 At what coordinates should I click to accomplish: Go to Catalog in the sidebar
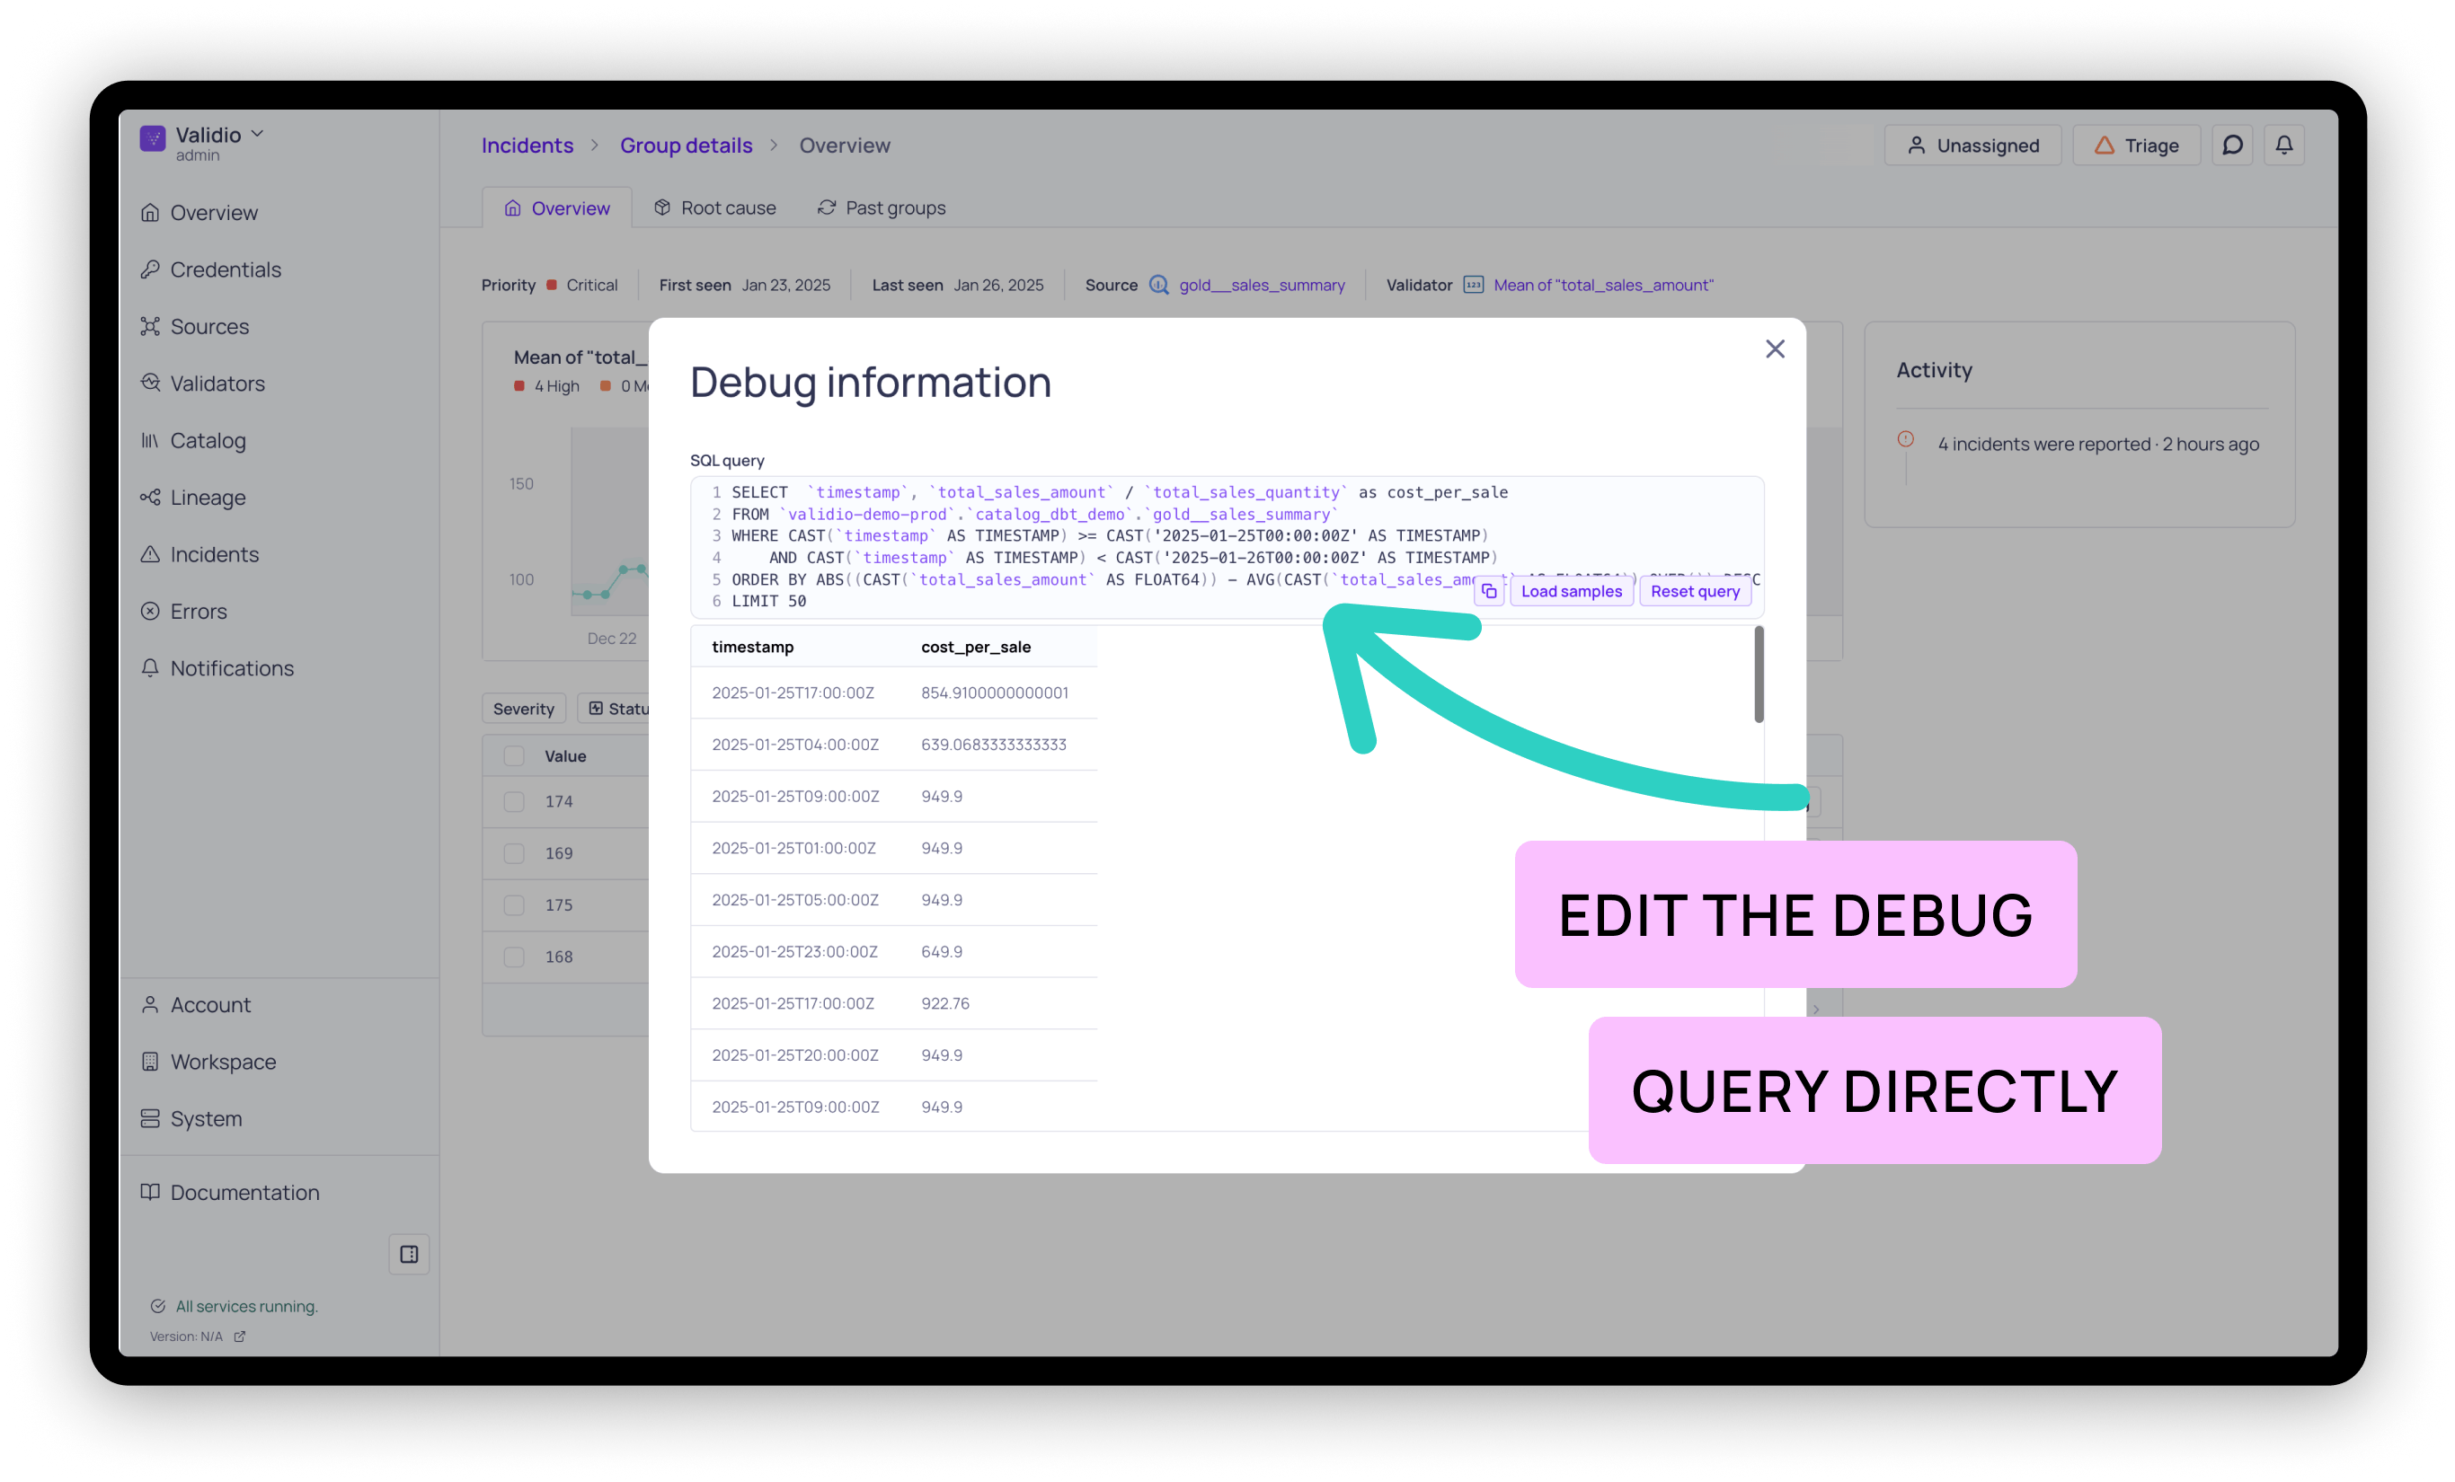[208, 440]
